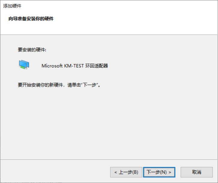This screenshot has height=183, width=218.
Task: Go back with the 上一步(B) button
Action: 126,172
